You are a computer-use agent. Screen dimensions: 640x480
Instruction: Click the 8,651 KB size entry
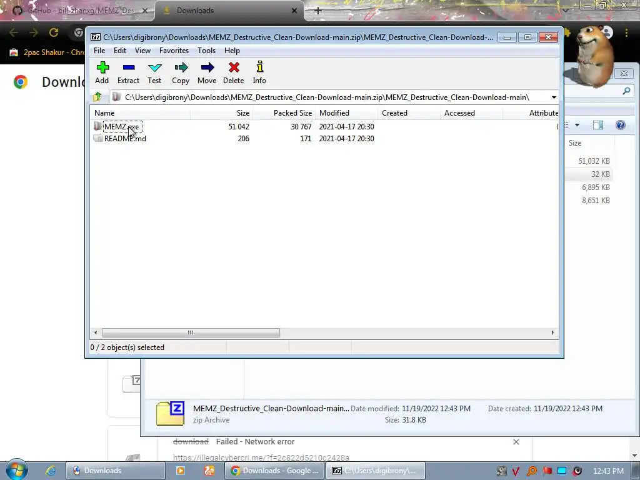click(596, 201)
